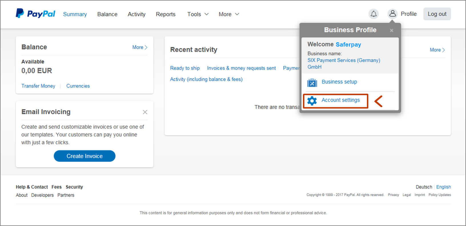Open the Activity tab

(136, 14)
